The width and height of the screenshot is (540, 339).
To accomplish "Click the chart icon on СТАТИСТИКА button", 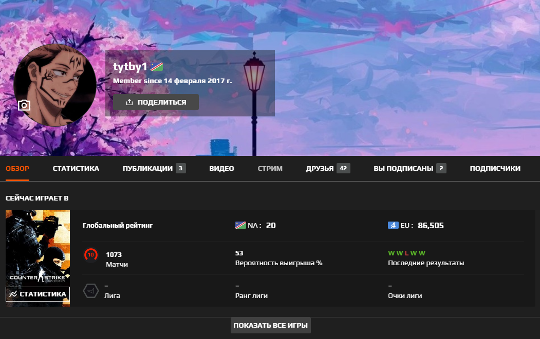I will click(x=13, y=294).
